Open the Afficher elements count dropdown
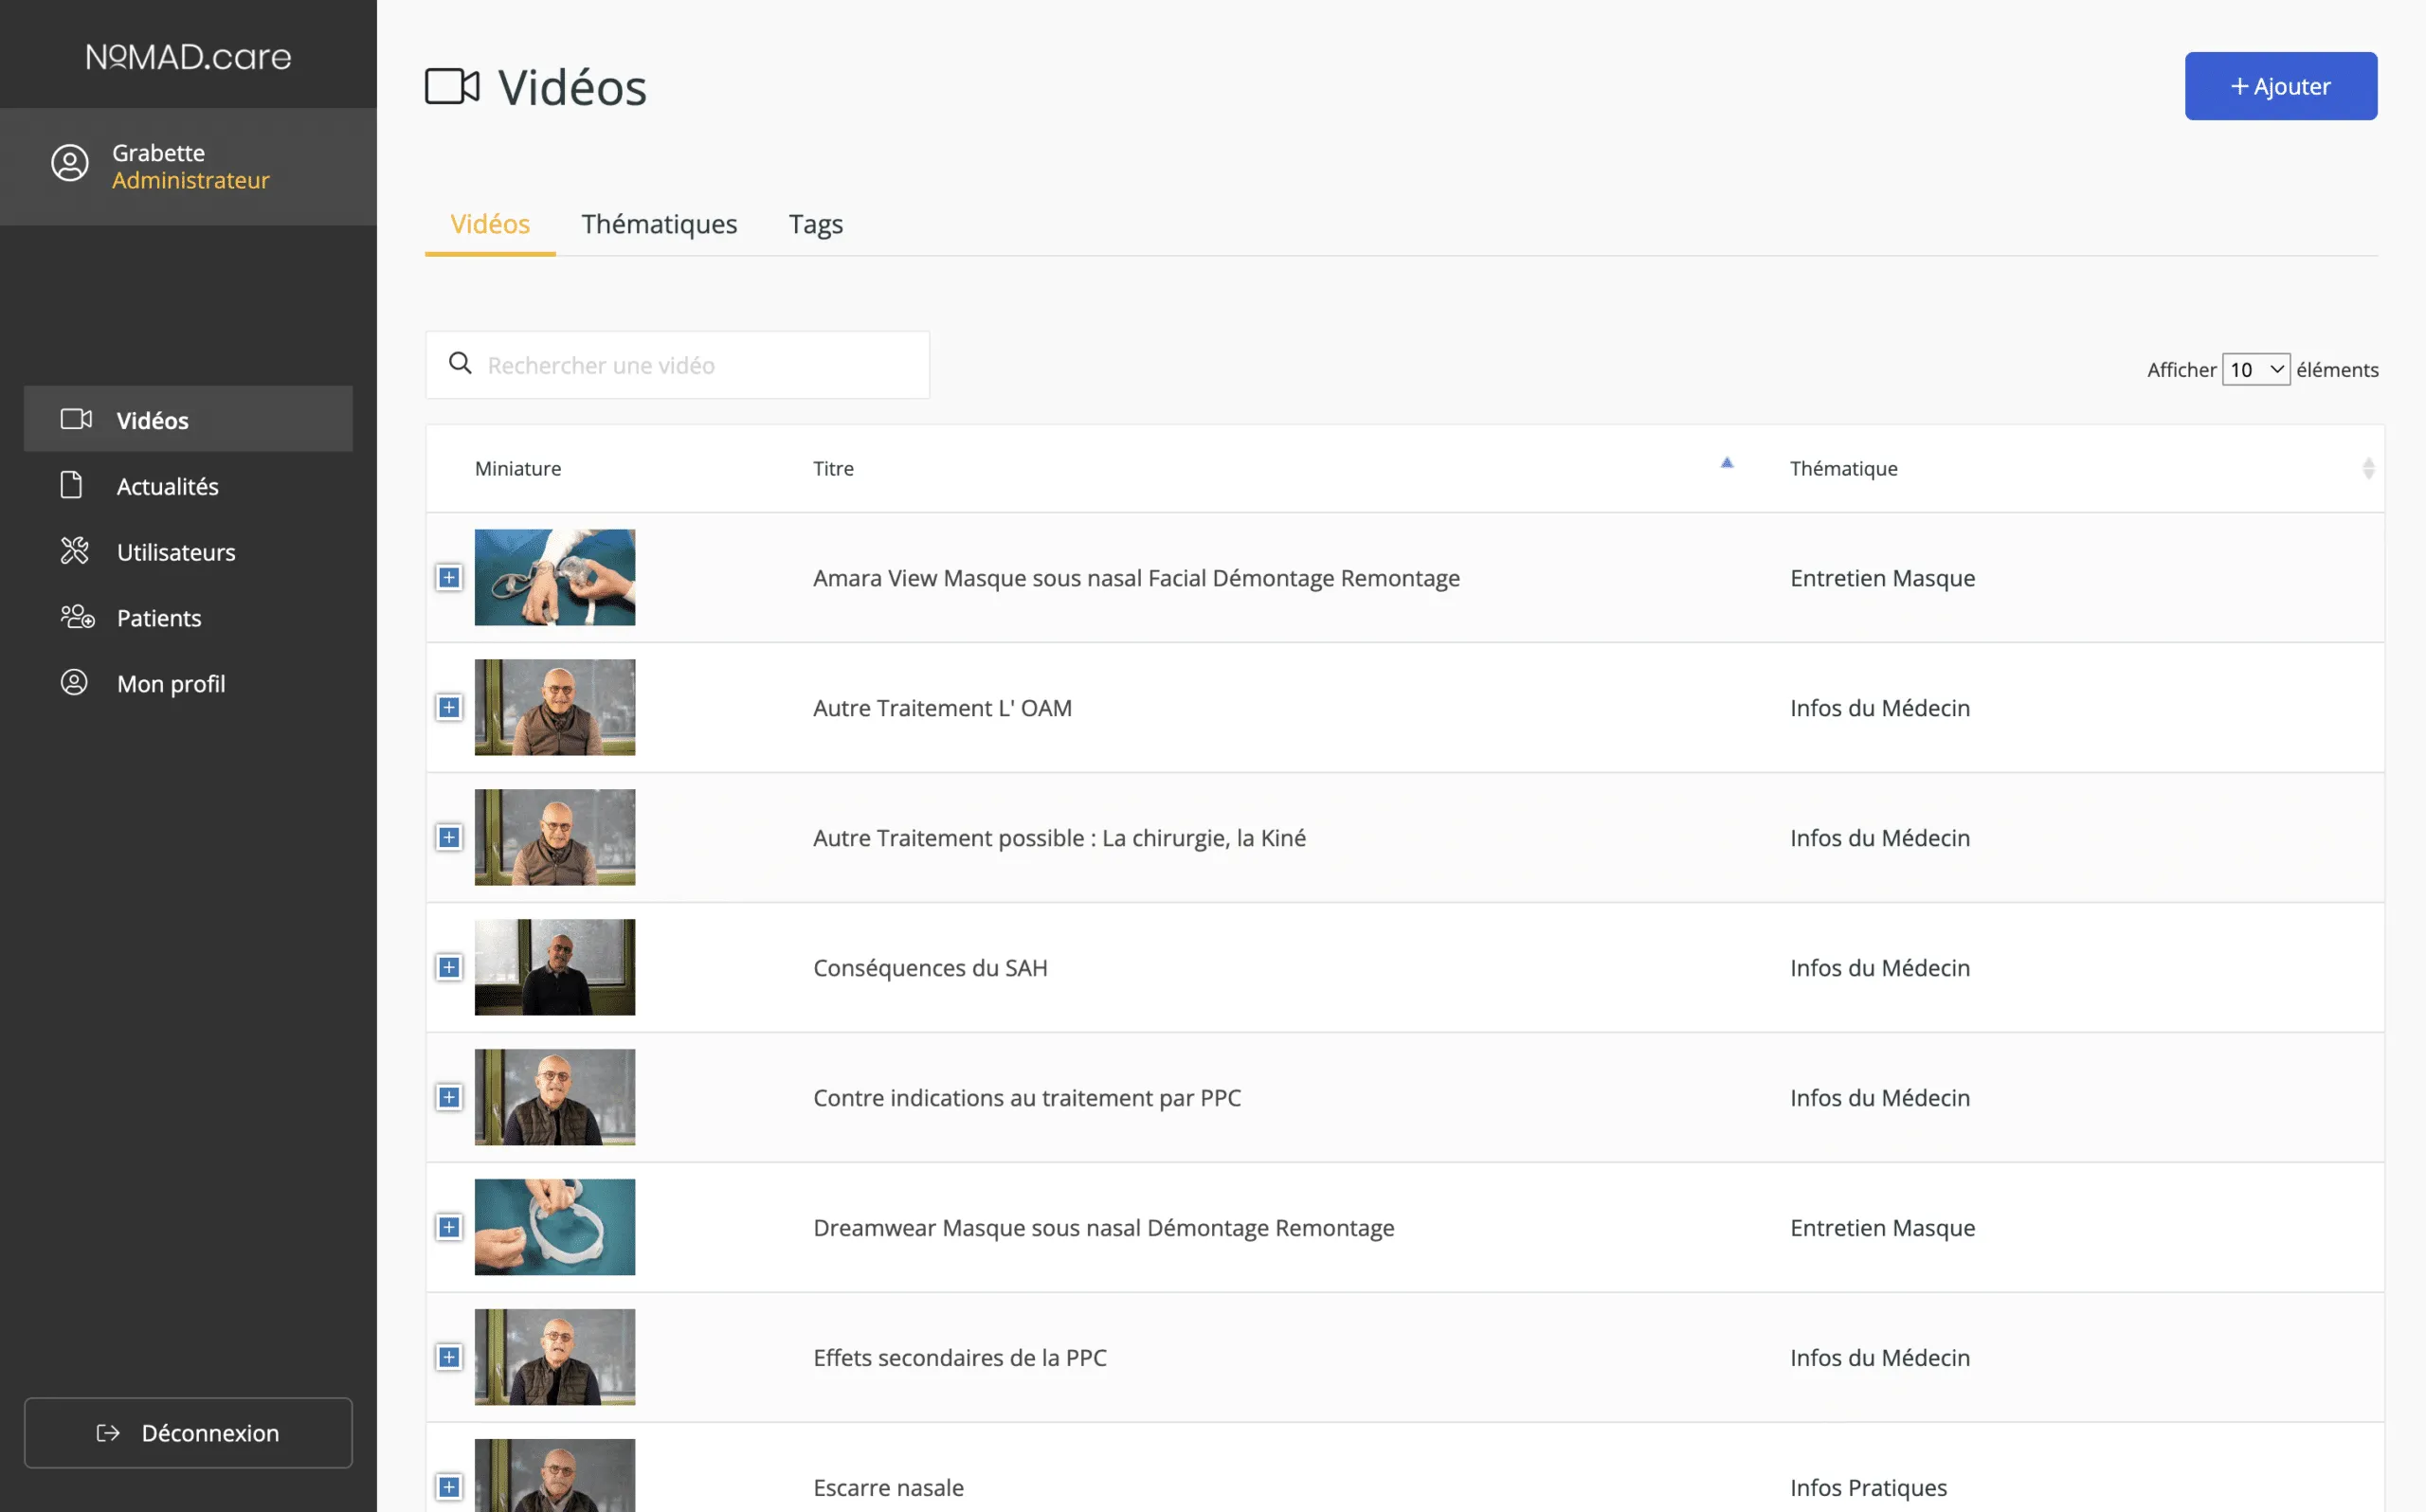This screenshot has height=1512, width=2426. 2256,369
